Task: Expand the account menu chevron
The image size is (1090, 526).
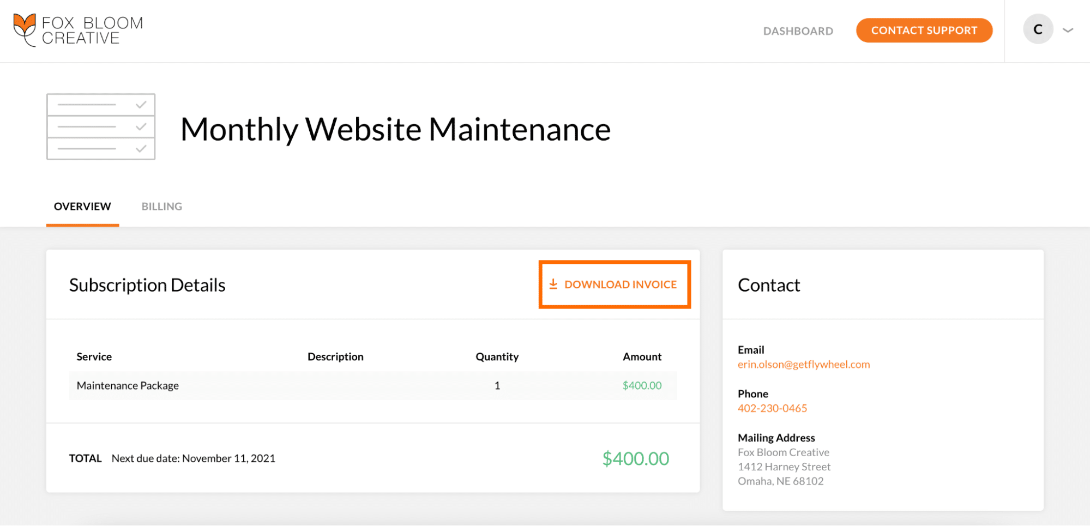Action: (x=1068, y=31)
